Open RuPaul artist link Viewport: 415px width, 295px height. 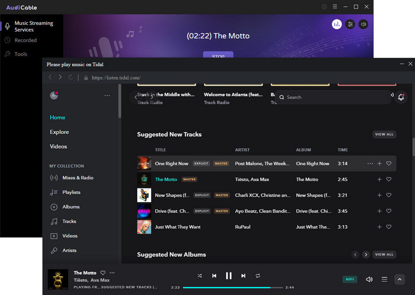[242, 227]
